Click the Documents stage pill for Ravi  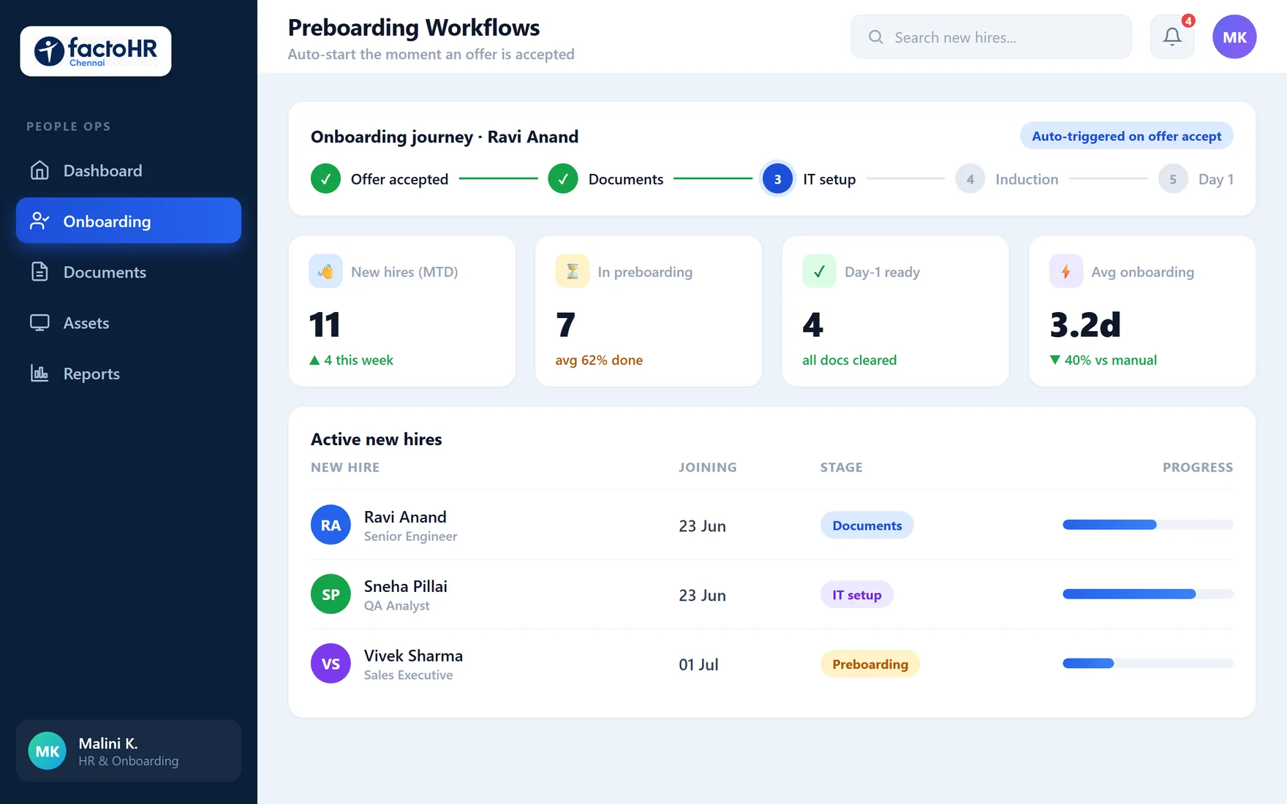pos(867,526)
